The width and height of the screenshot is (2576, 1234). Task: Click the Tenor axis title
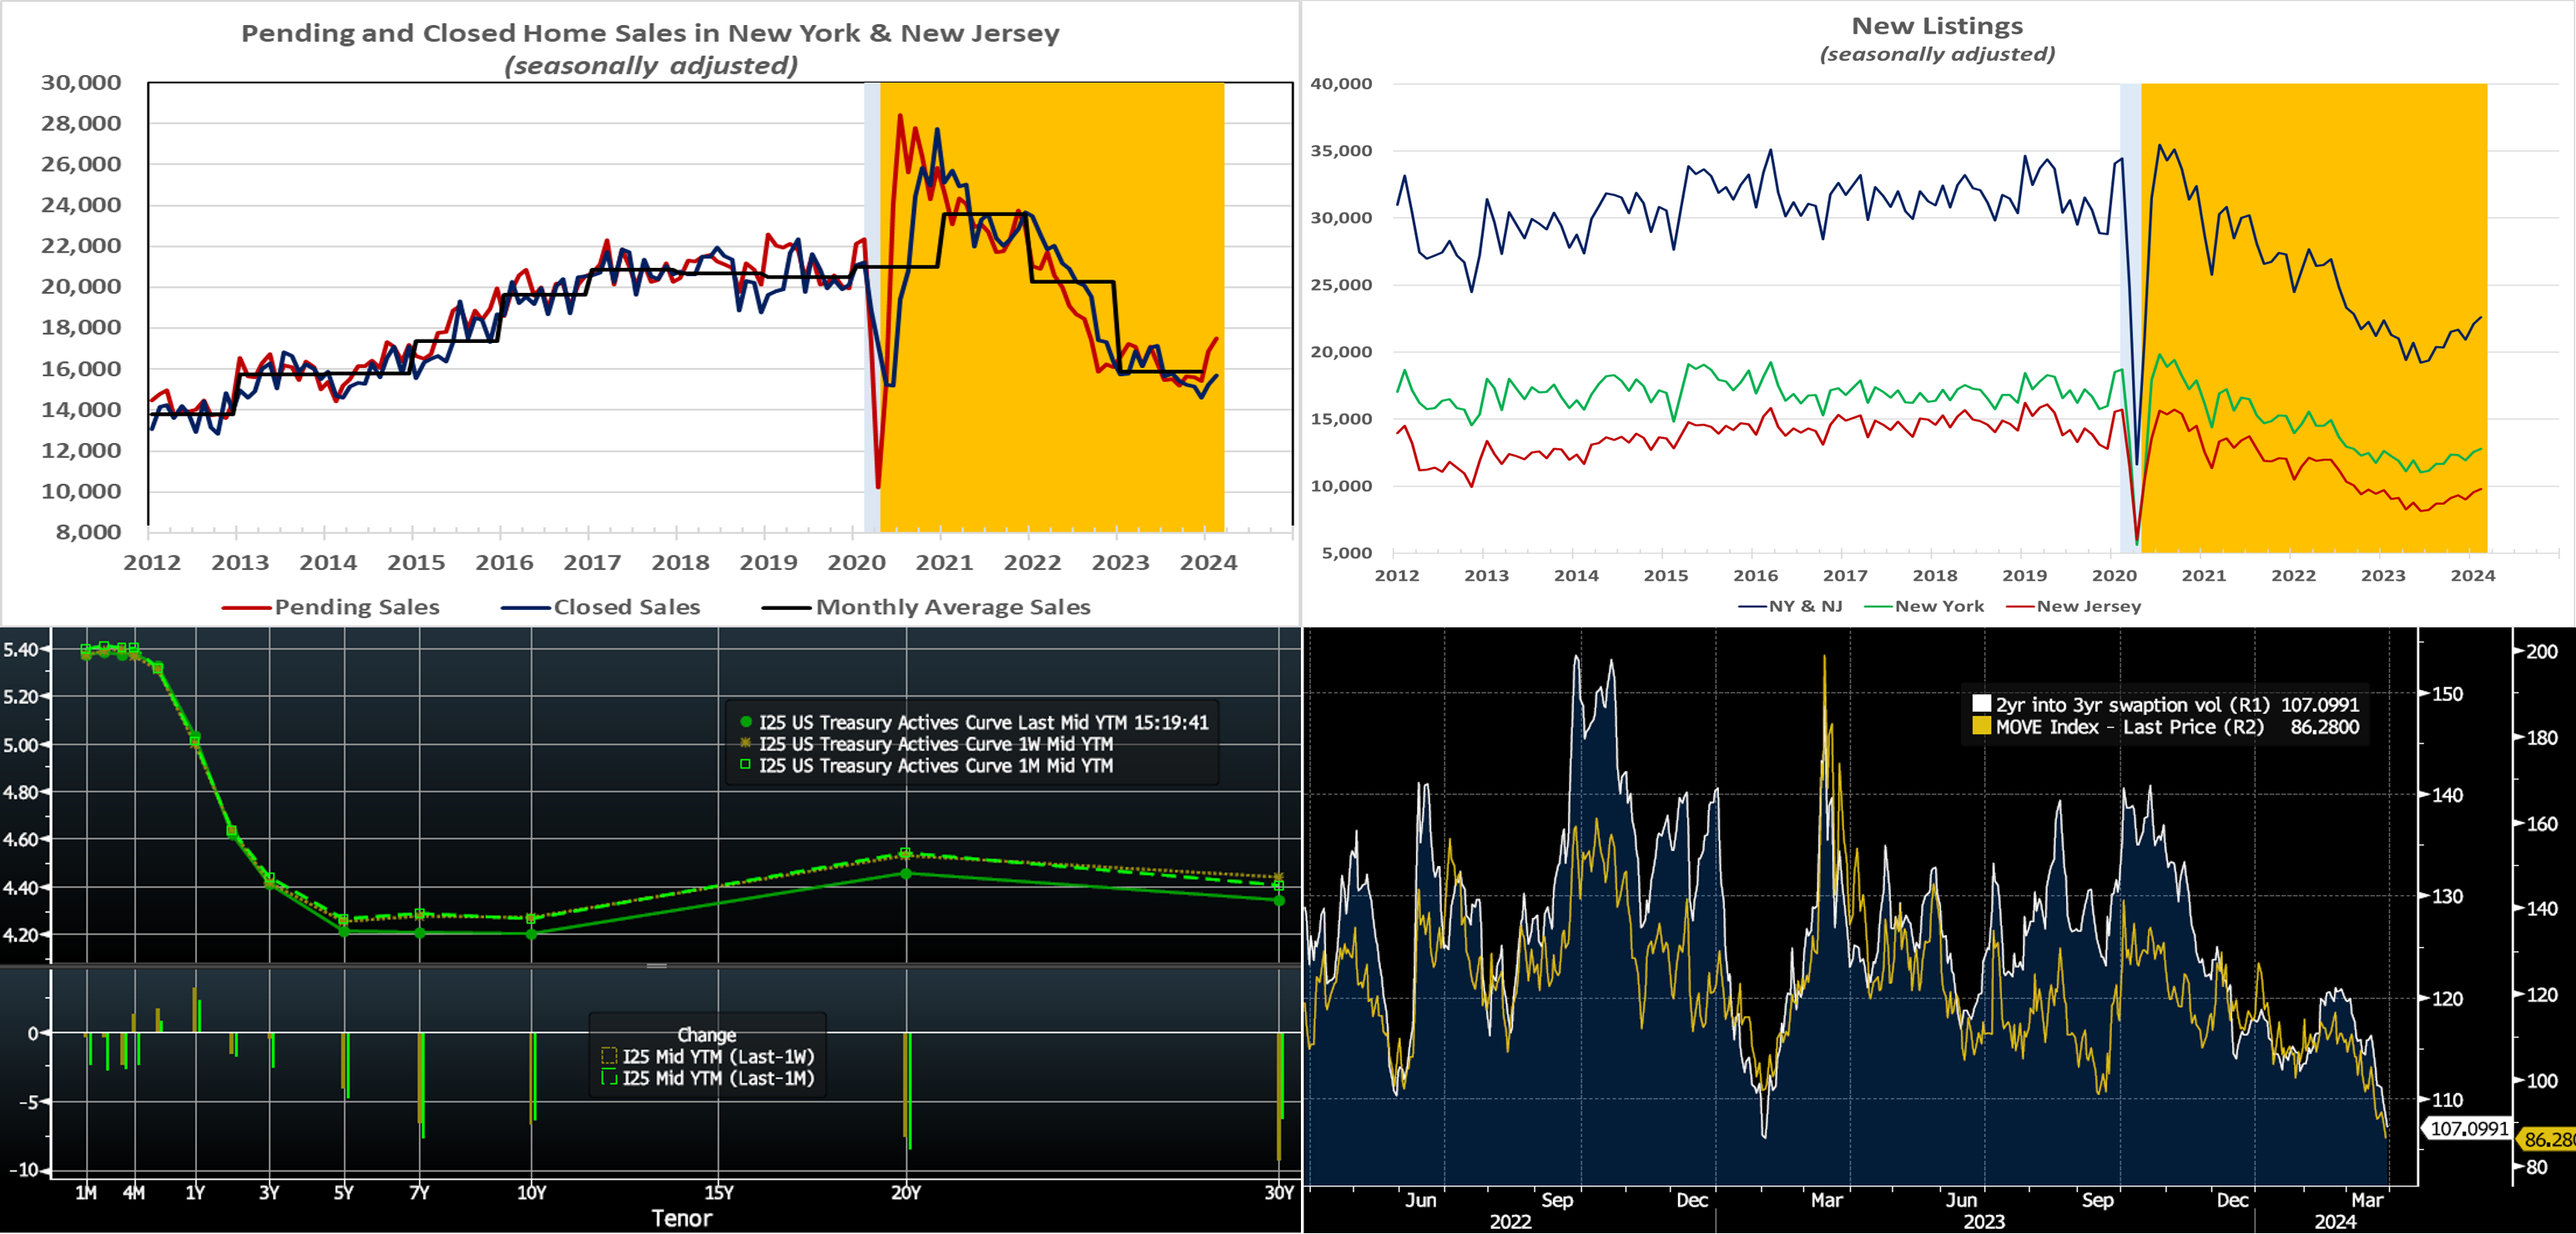[681, 1218]
